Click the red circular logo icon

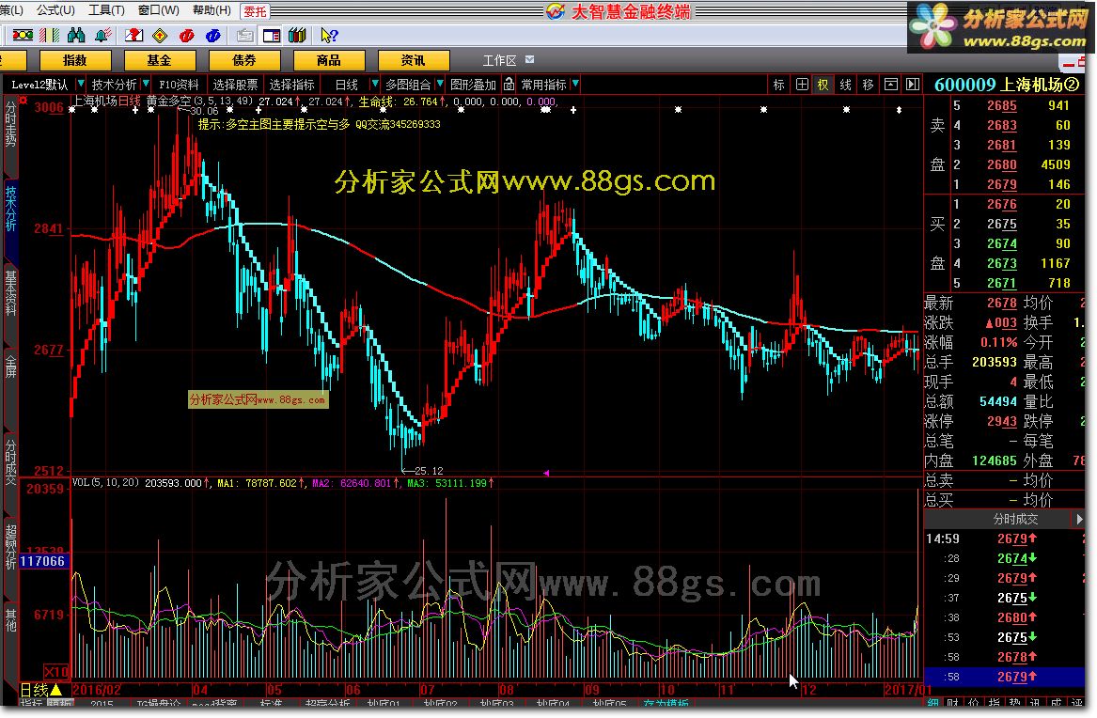tap(187, 35)
